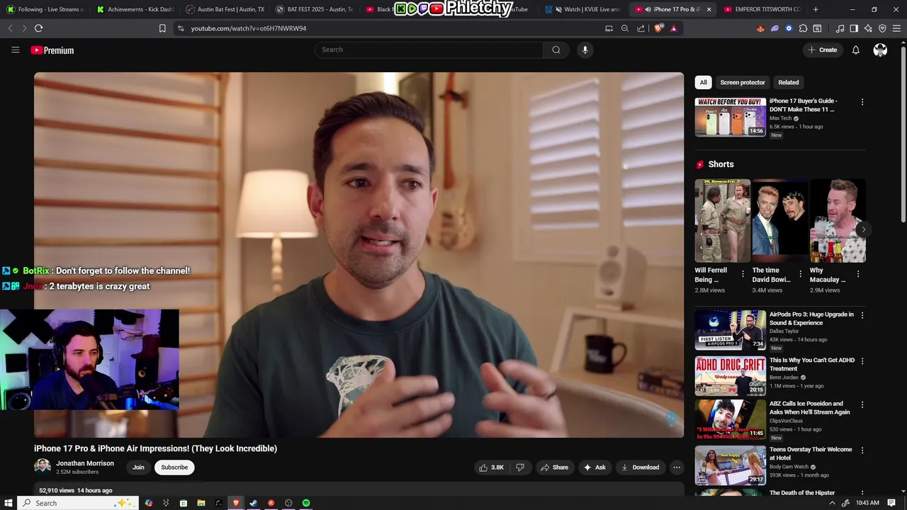Open the browser hamburger main menu
Screen dimensions: 907x510
coord(896,28)
